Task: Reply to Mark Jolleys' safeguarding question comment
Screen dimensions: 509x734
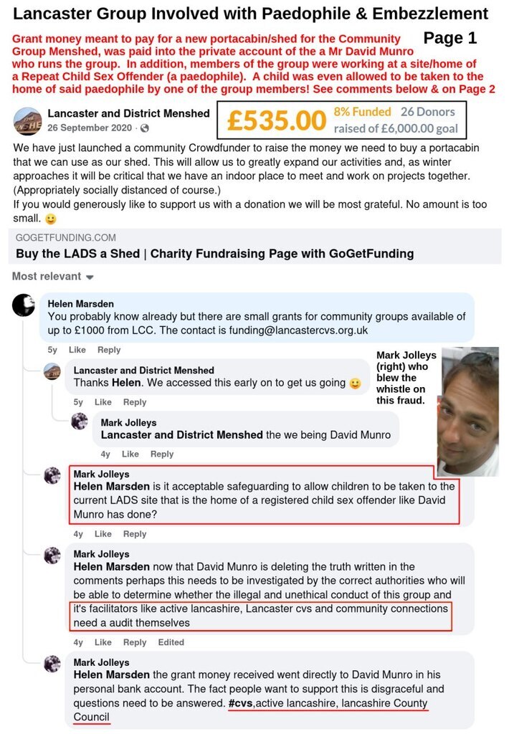Action: 135,534
